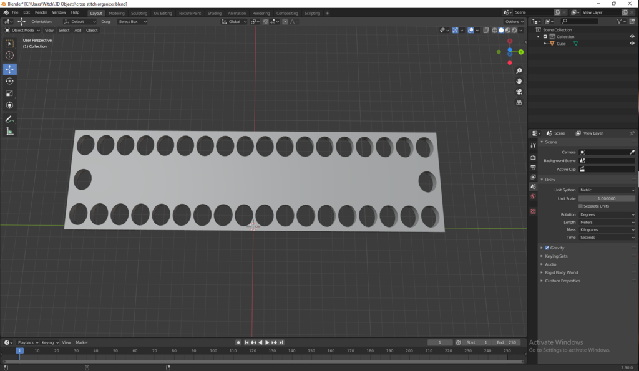Viewport: 639px width, 371px height.
Task: Toggle the auto keying record button
Action: pos(238,342)
